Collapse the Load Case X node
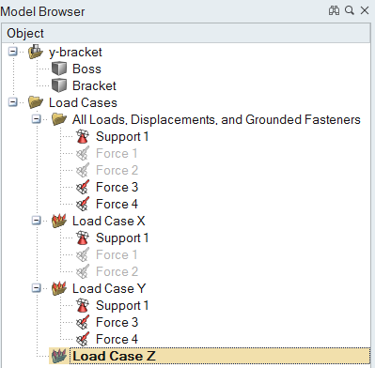Image resolution: width=375 pixels, height=368 pixels. pos(37,221)
